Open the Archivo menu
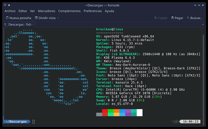 pos(10,11)
